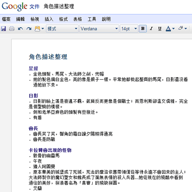This screenshot has width=192, height=192.
Task: Click the bullet line 獵人阿圖曼
Action: 44,167
